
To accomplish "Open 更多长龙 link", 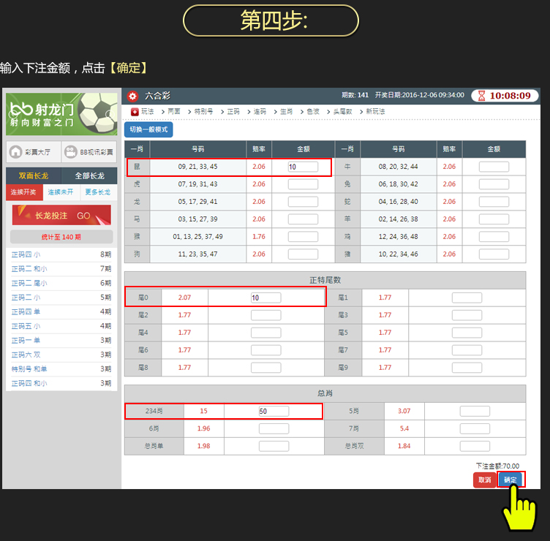I will click(98, 192).
